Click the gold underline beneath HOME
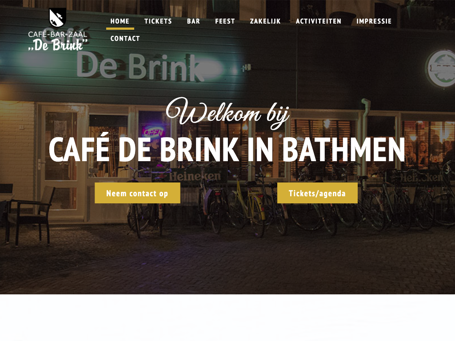The image size is (455, 341). pyautogui.click(x=120, y=29)
